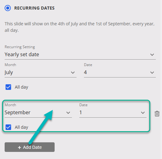The width and height of the screenshot is (162, 159).
Task: Open the Date dropdown showing 1
Action: click(x=113, y=112)
